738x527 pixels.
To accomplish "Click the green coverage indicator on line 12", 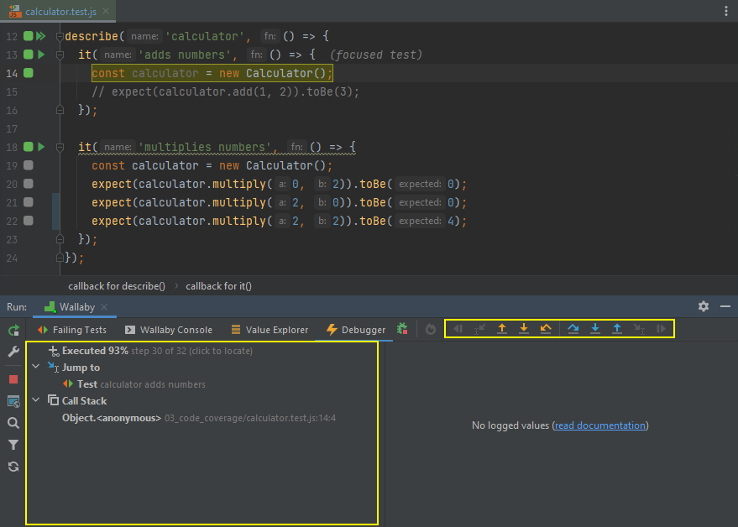I will [29, 36].
